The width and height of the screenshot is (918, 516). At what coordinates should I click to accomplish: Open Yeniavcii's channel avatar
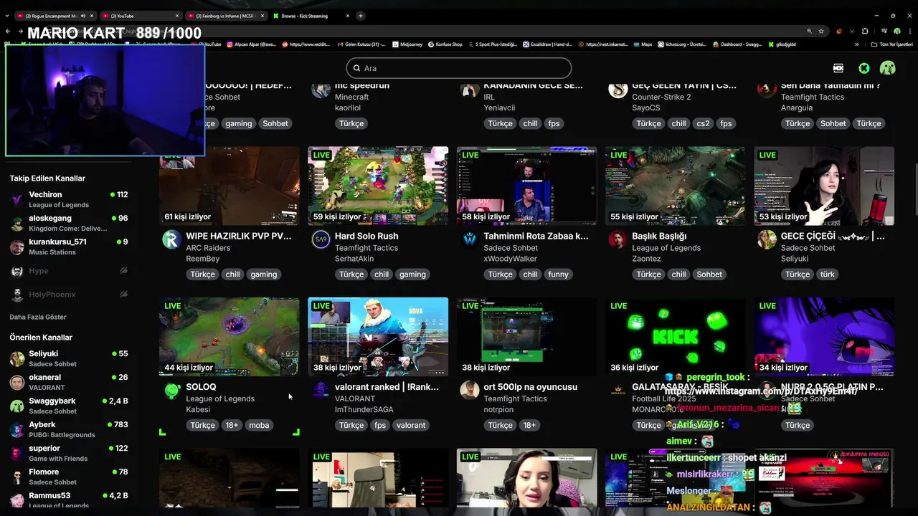pos(470,89)
